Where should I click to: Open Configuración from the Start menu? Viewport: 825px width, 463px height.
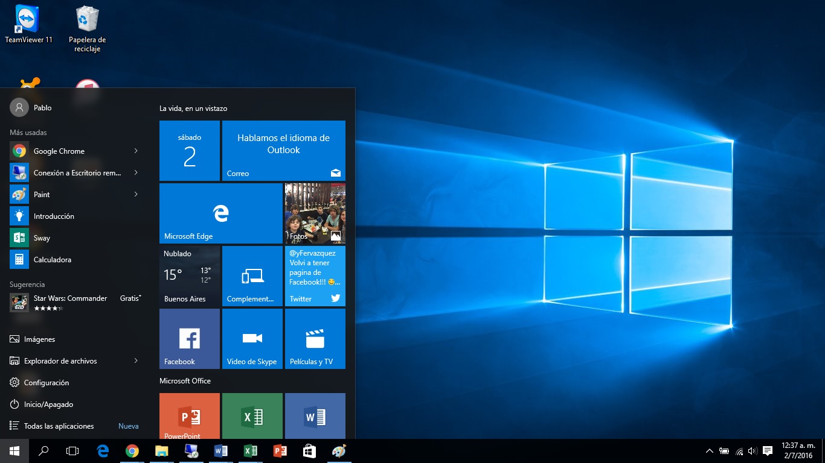46,383
